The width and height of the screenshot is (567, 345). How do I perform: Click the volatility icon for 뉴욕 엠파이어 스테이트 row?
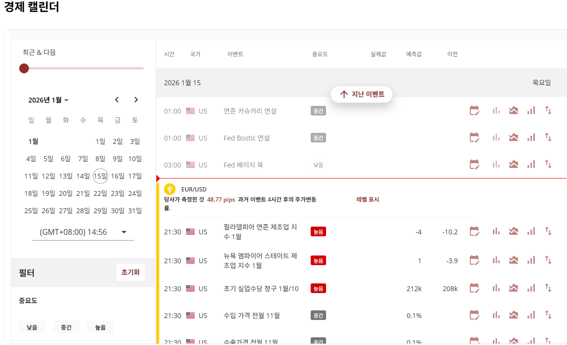pos(513,260)
